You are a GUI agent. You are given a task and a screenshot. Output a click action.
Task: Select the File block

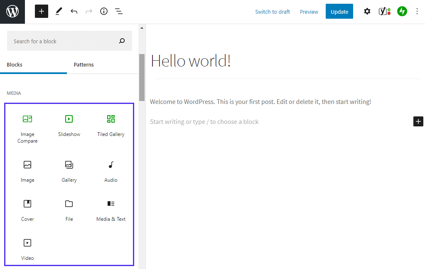point(69,210)
